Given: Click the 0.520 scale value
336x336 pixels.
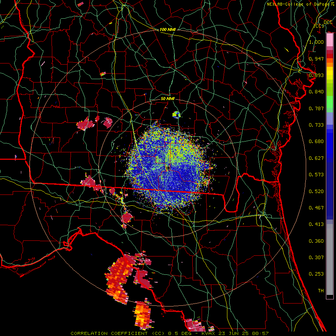Looking at the screenshot, I should [316, 192].
